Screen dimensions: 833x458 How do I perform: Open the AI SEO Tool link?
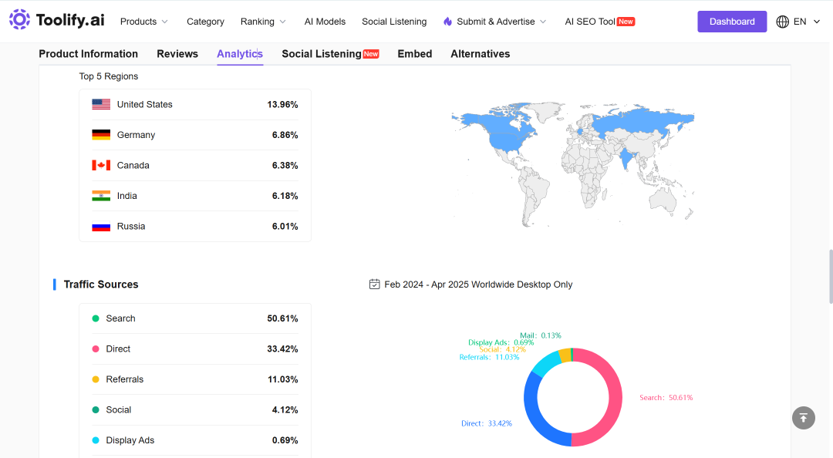(x=590, y=22)
